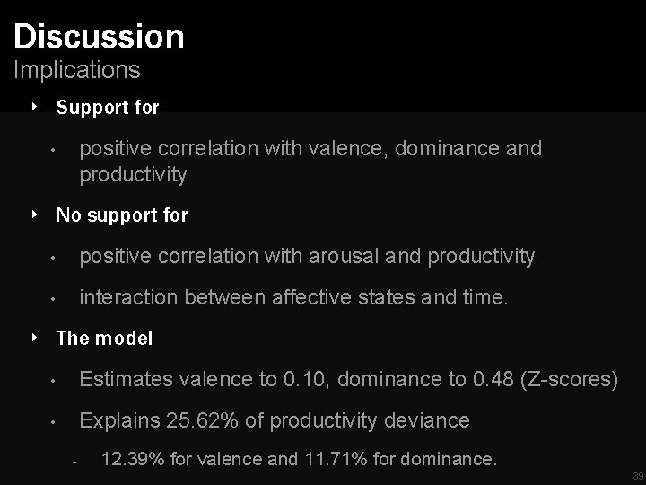Click the "No support for" heading
Image resolution: width=646 pixels, height=485 pixels.
pyautogui.click(x=122, y=216)
